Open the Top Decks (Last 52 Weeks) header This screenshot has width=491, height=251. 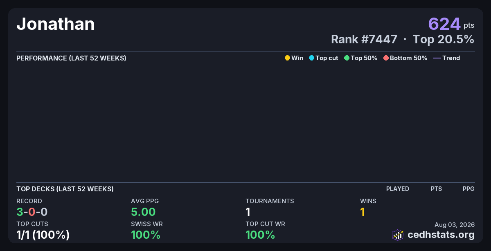point(65,189)
